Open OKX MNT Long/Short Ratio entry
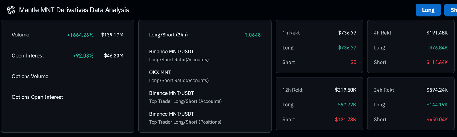The image size is (457, 137). 179,76
